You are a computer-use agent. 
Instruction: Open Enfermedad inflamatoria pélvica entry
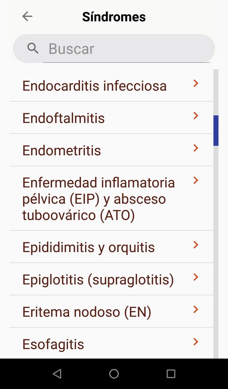click(x=98, y=199)
